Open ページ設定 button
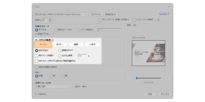The height and width of the screenshot is (102, 205). [x=41, y=94]
